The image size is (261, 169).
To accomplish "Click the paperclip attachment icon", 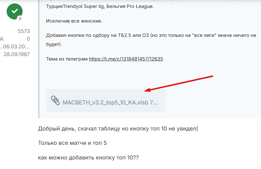I will point(55,100).
